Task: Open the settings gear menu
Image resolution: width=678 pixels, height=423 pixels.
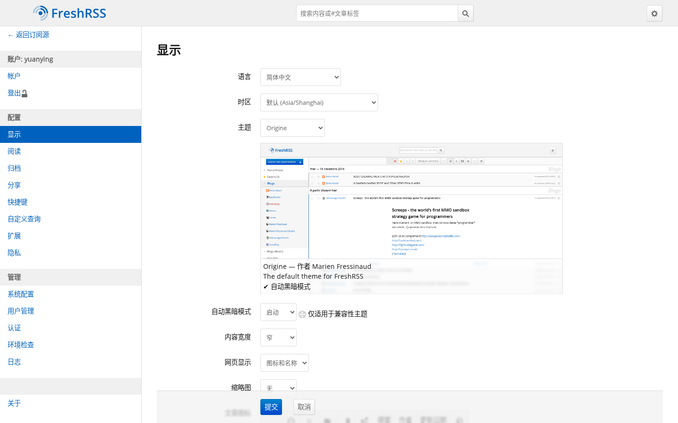Action: (x=654, y=14)
